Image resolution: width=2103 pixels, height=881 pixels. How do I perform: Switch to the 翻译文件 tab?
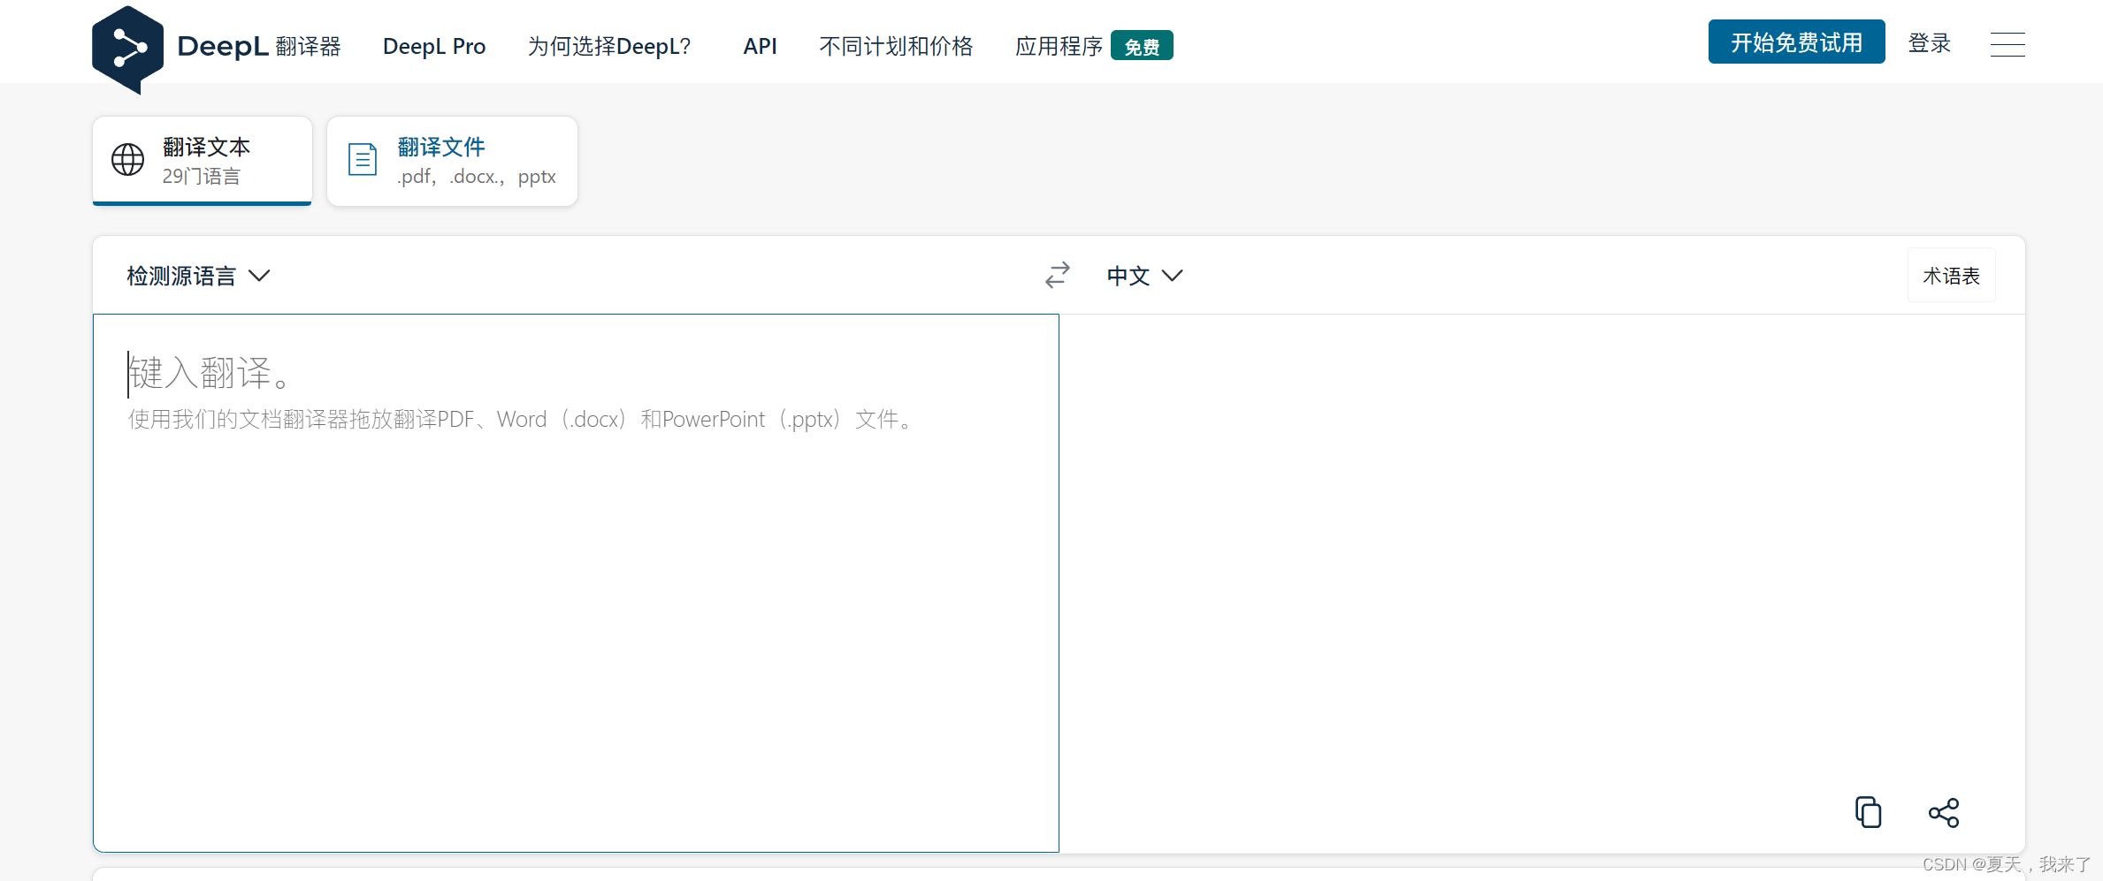coord(452,161)
